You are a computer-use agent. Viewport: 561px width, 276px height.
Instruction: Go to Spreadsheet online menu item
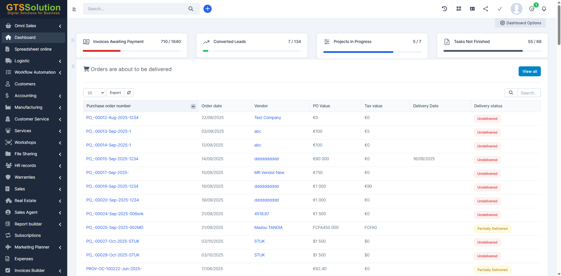[x=33, y=49]
